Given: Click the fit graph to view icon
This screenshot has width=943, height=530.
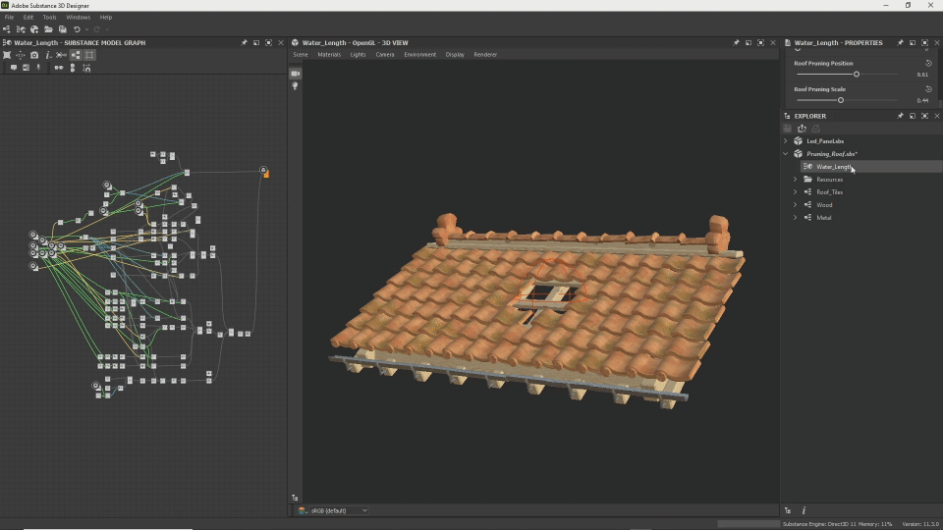Looking at the screenshot, I should 7,55.
